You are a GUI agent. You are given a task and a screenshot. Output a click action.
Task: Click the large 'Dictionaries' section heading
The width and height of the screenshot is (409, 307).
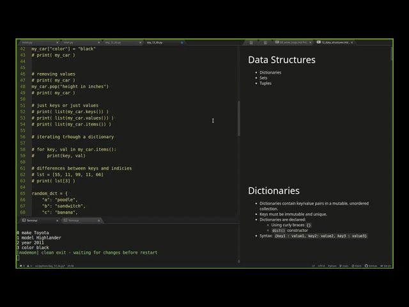point(274,191)
